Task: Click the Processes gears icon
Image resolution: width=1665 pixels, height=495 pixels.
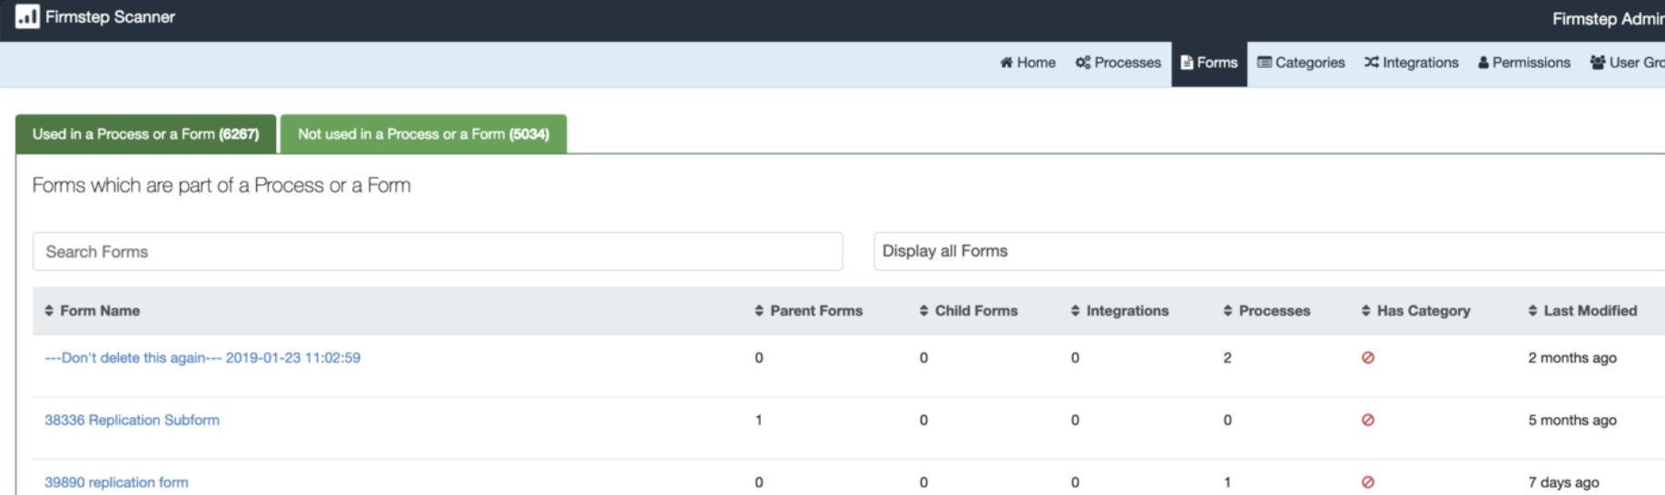Action: tap(1082, 63)
